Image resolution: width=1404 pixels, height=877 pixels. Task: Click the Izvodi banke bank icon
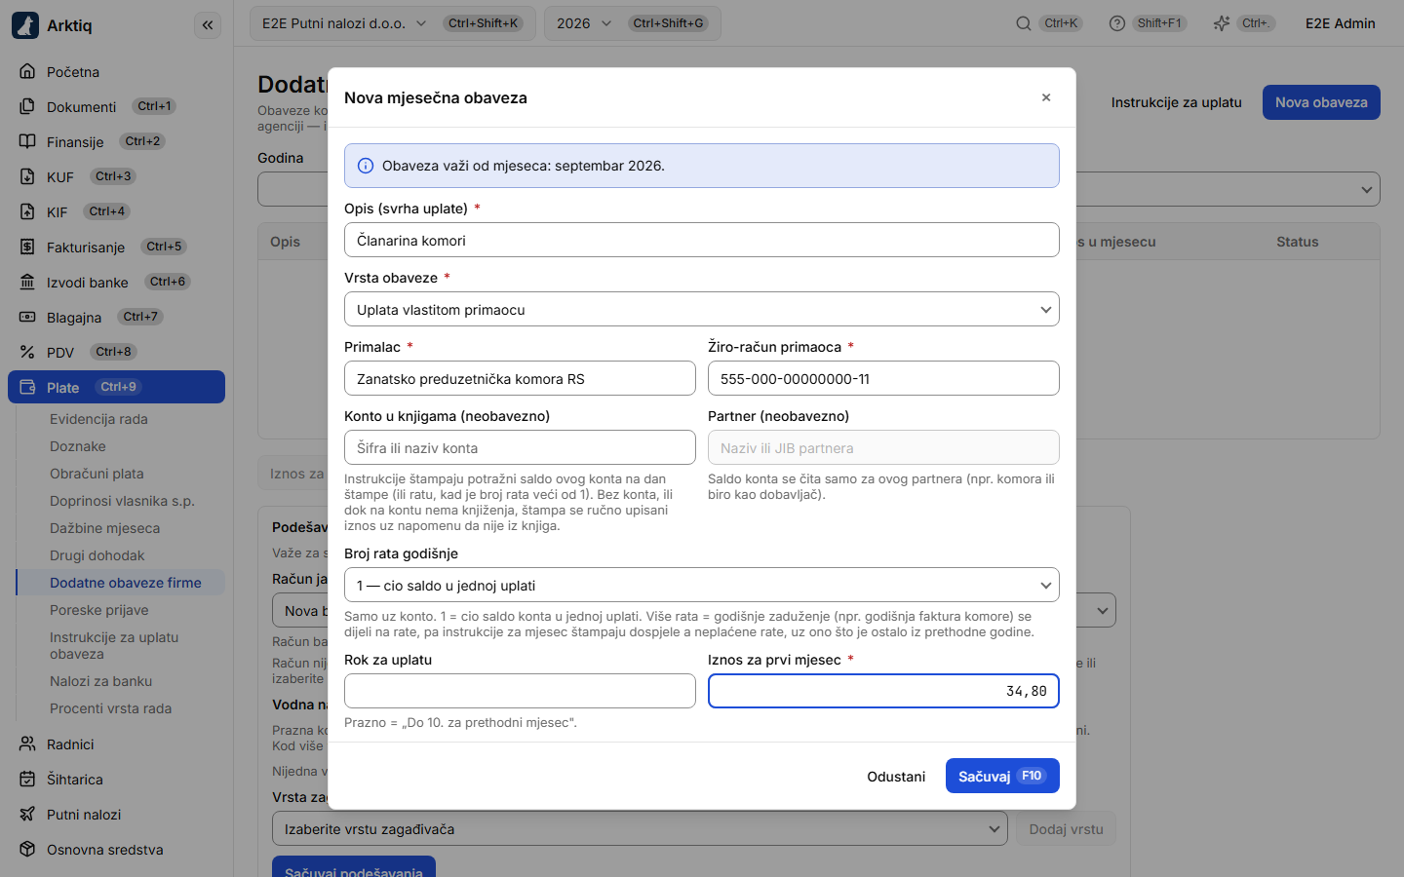pos(27,282)
